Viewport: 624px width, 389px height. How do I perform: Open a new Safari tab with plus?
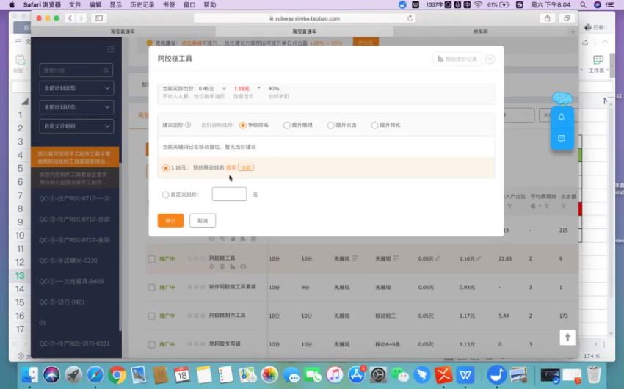tap(573, 32)
